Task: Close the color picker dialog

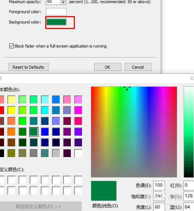Action: coord(192,78)
